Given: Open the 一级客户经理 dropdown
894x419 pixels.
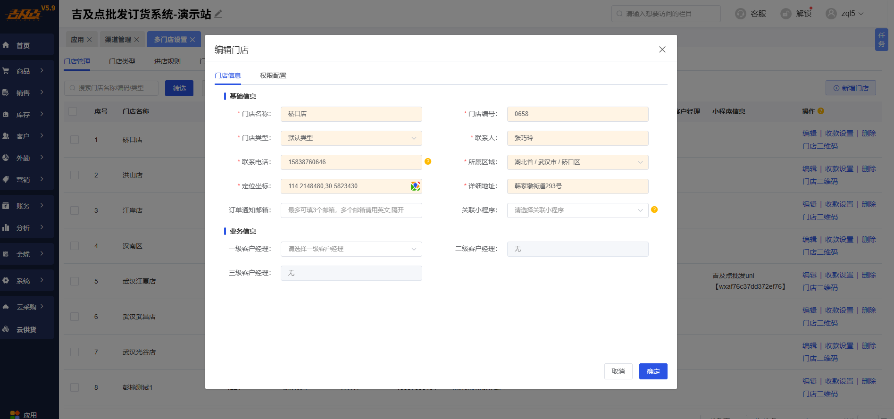Looking at the screenshot, I should (x=351, y=249).
